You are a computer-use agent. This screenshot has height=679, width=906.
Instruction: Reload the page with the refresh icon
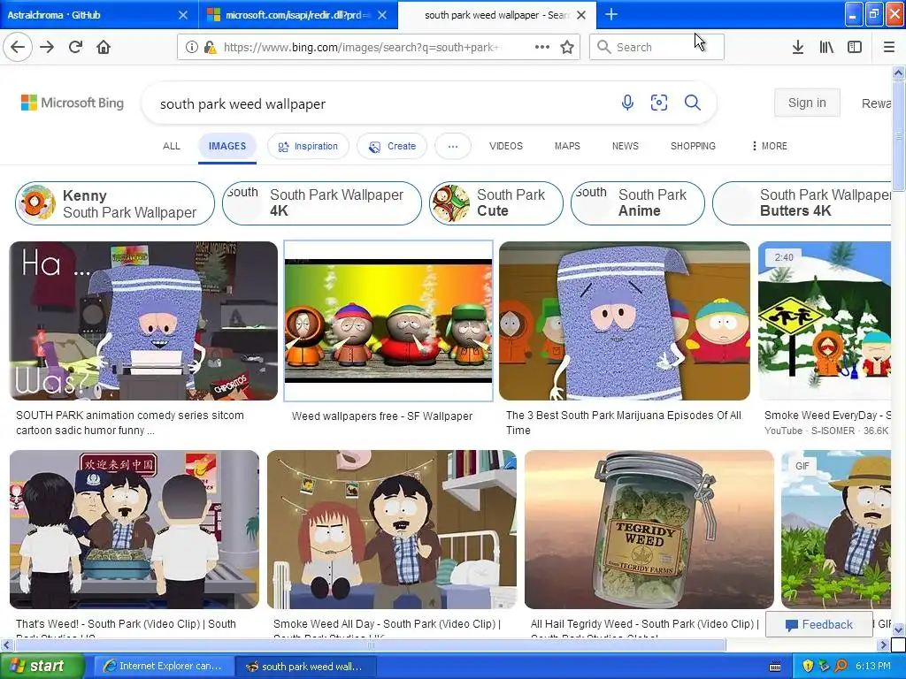76,47
